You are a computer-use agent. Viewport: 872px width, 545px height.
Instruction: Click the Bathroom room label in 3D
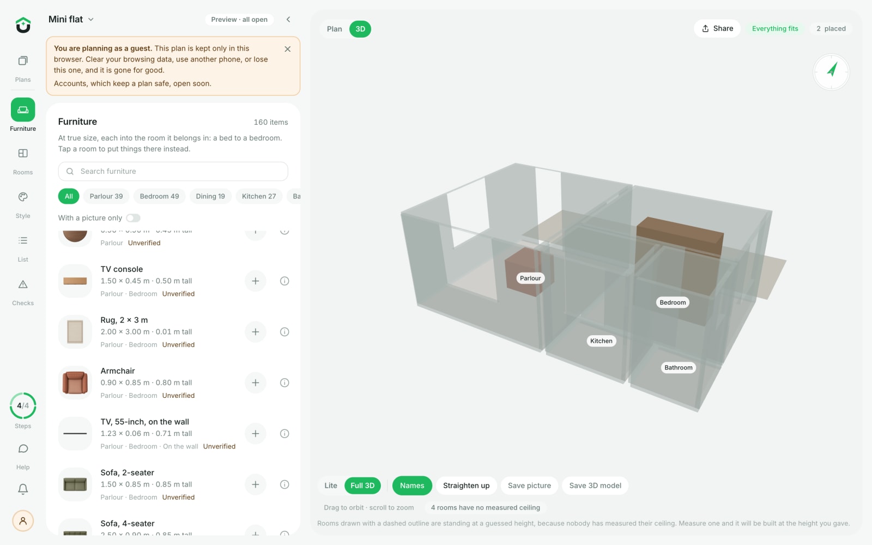pyautogui.click(x=679, y=368)
